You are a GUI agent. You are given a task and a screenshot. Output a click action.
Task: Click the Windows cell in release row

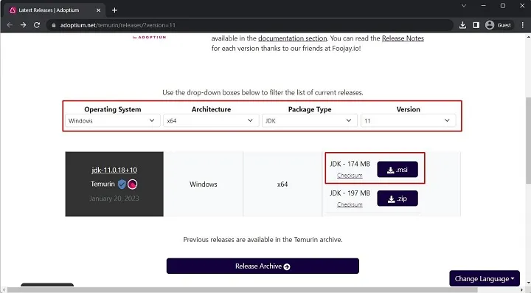[x=204, y=185]
